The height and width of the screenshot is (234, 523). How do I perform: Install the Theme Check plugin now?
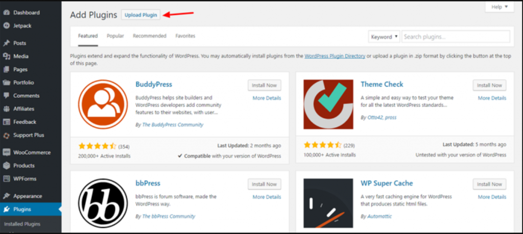click(x=489, y=85)
